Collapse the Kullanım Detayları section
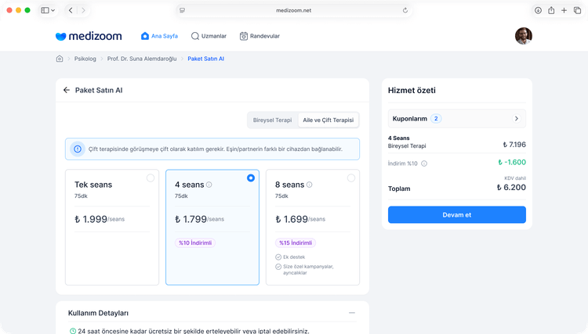The height and width of the screenshot is (334, 588). (352, 313)
